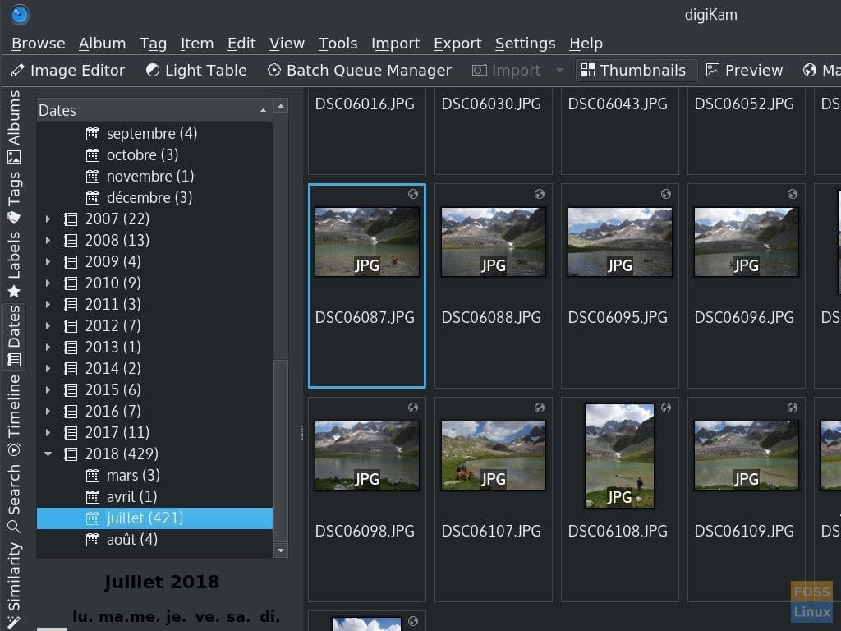841x631 pixels.
Task: Select thumbnail DSC06087.JPG
Action: (x=367, y=242)
